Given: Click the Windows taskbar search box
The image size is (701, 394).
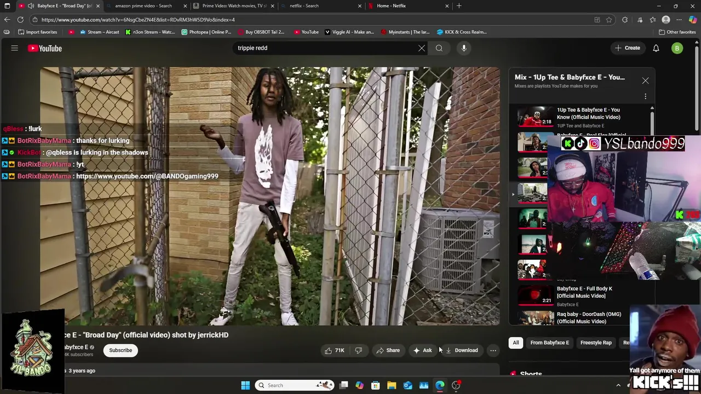Looking at the screenshot, I should click(295, 385).
